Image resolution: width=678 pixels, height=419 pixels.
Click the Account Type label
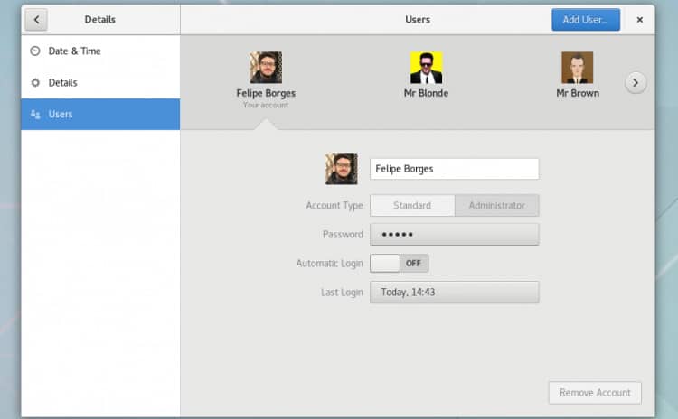334,206
